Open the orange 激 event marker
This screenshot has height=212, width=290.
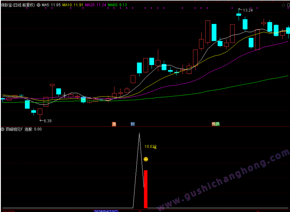tap(114, 124)
